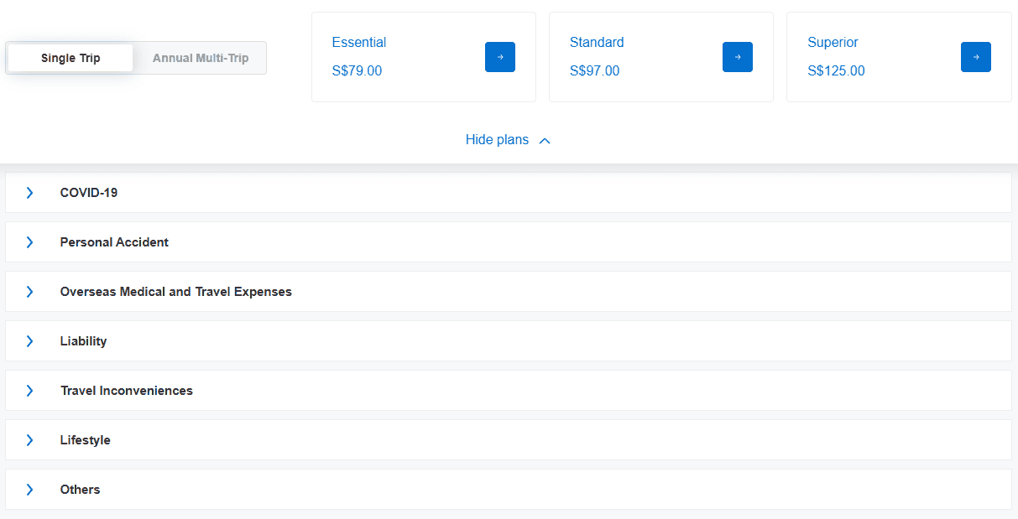This screenshot has height=519, width=1018.
Task: Click the Others section chevron icon
Action: pyautogui.click(x=30, y=490)
